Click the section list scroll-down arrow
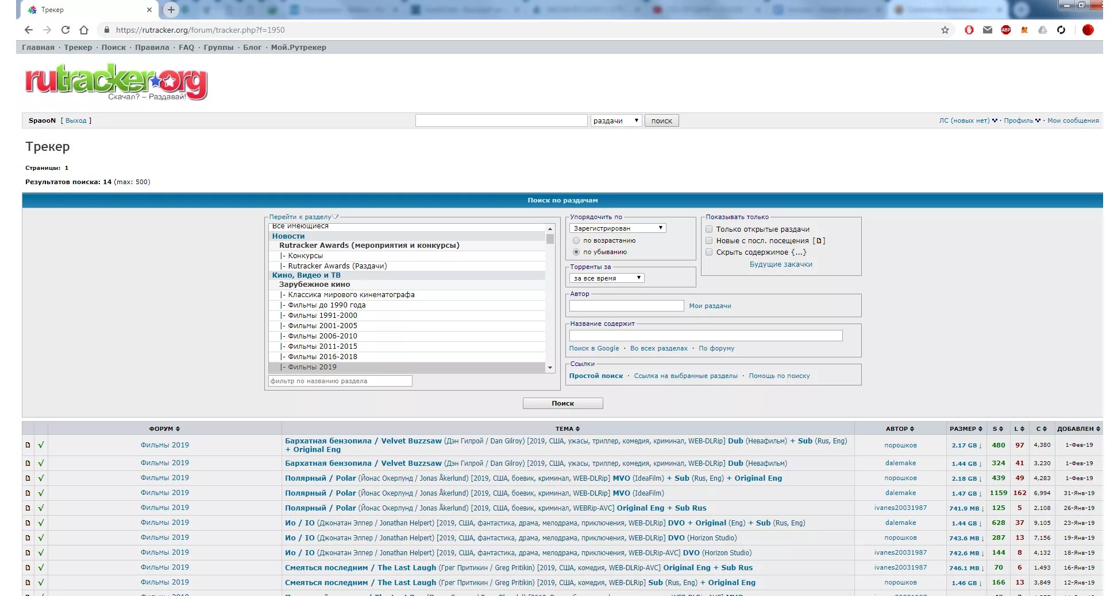The image size is (1110, 596). tap(550, 368)
